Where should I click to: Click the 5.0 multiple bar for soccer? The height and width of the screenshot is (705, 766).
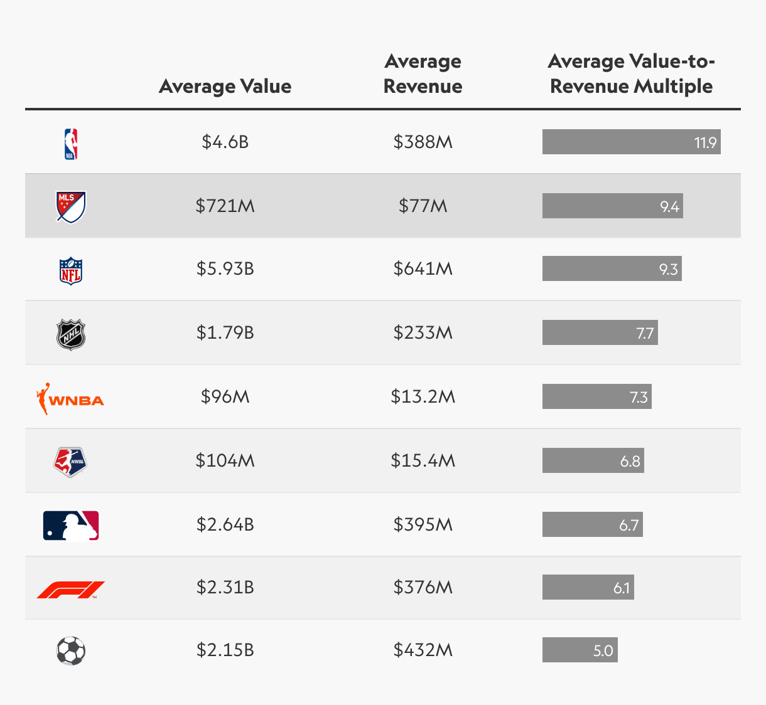pos(580,650)
